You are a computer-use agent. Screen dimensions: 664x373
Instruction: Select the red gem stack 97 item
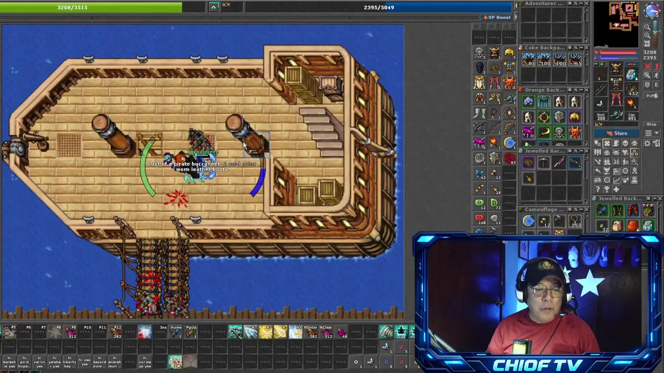point(509,158)
